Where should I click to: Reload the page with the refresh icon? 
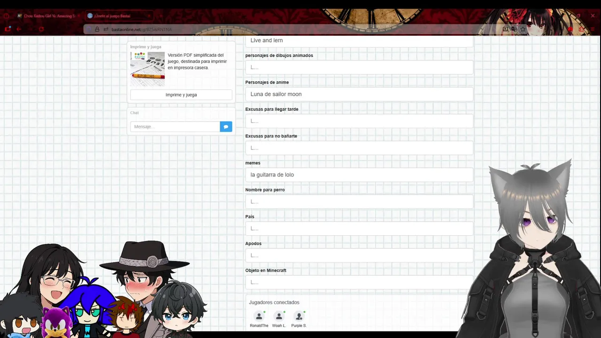[41, 29]
